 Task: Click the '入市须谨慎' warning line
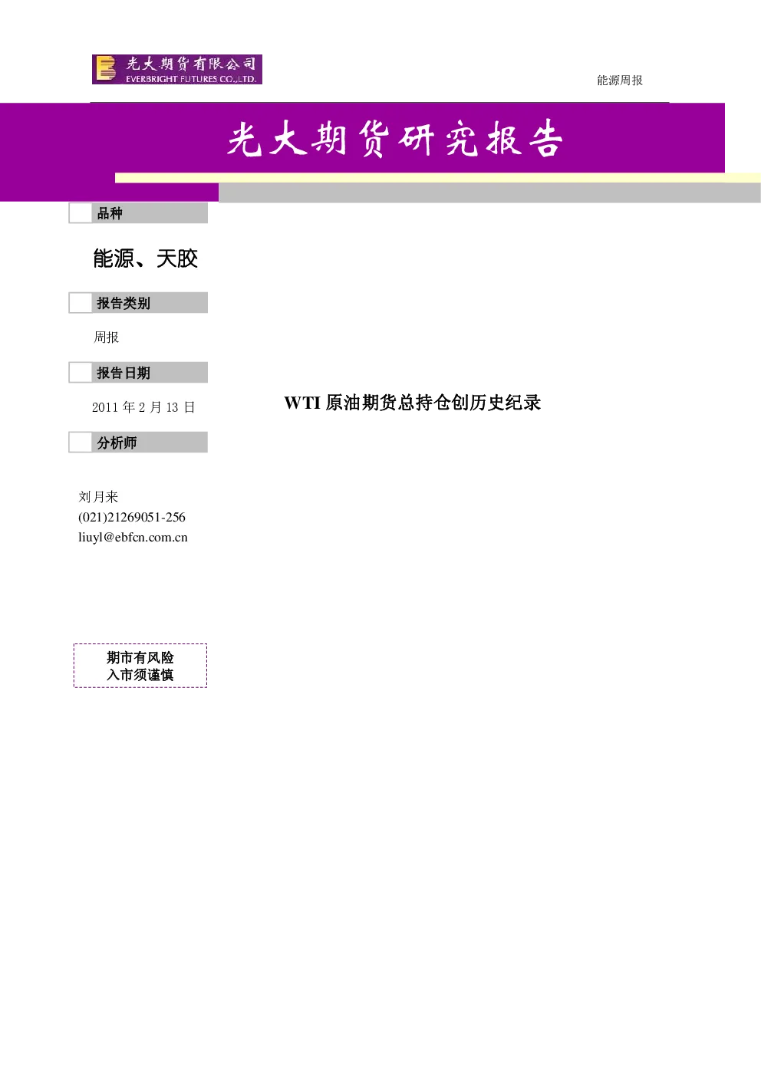[x=140, y=675]
